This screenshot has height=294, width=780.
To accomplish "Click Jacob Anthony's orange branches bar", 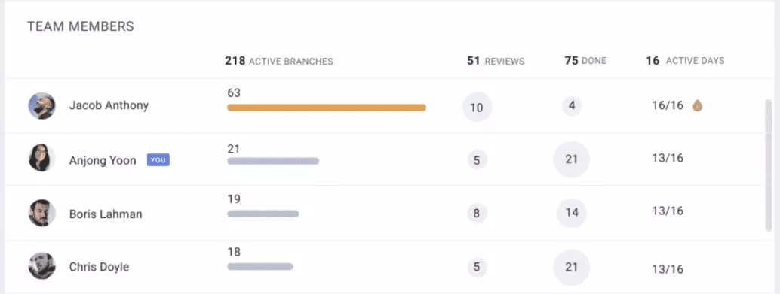I will point(327,108).
